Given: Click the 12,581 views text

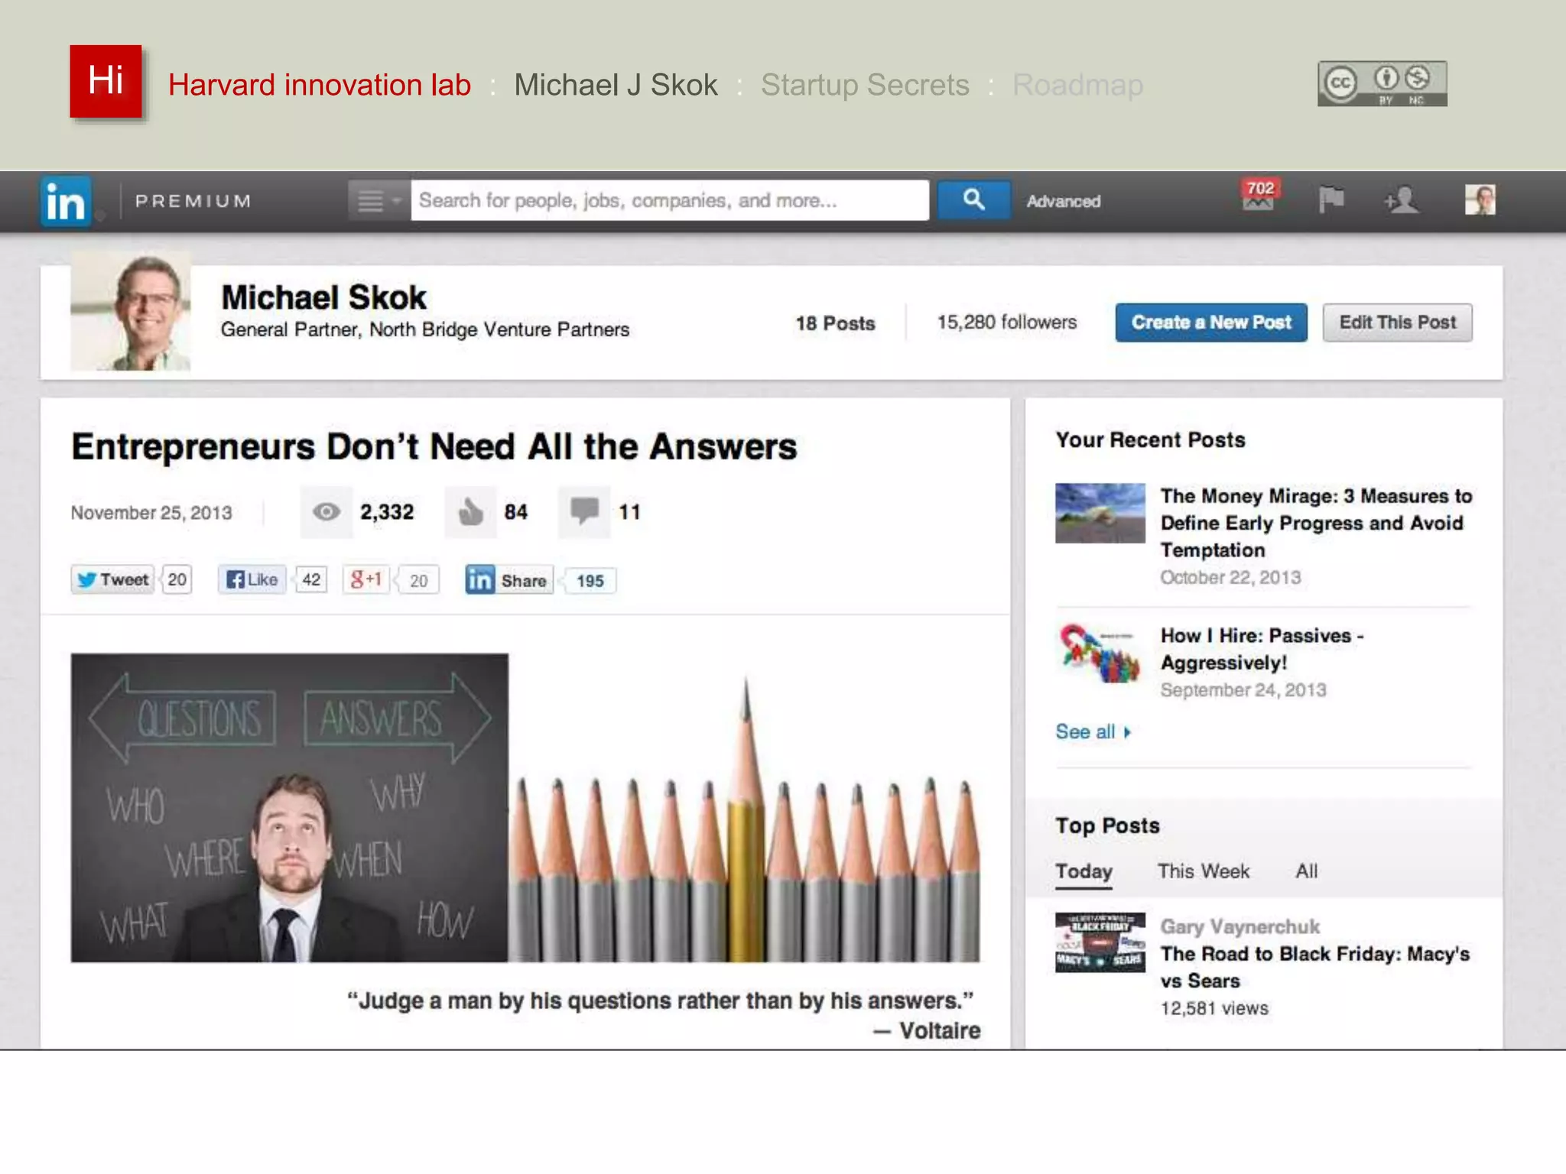Looking at the screenshot, I should coord(1213,1008).
